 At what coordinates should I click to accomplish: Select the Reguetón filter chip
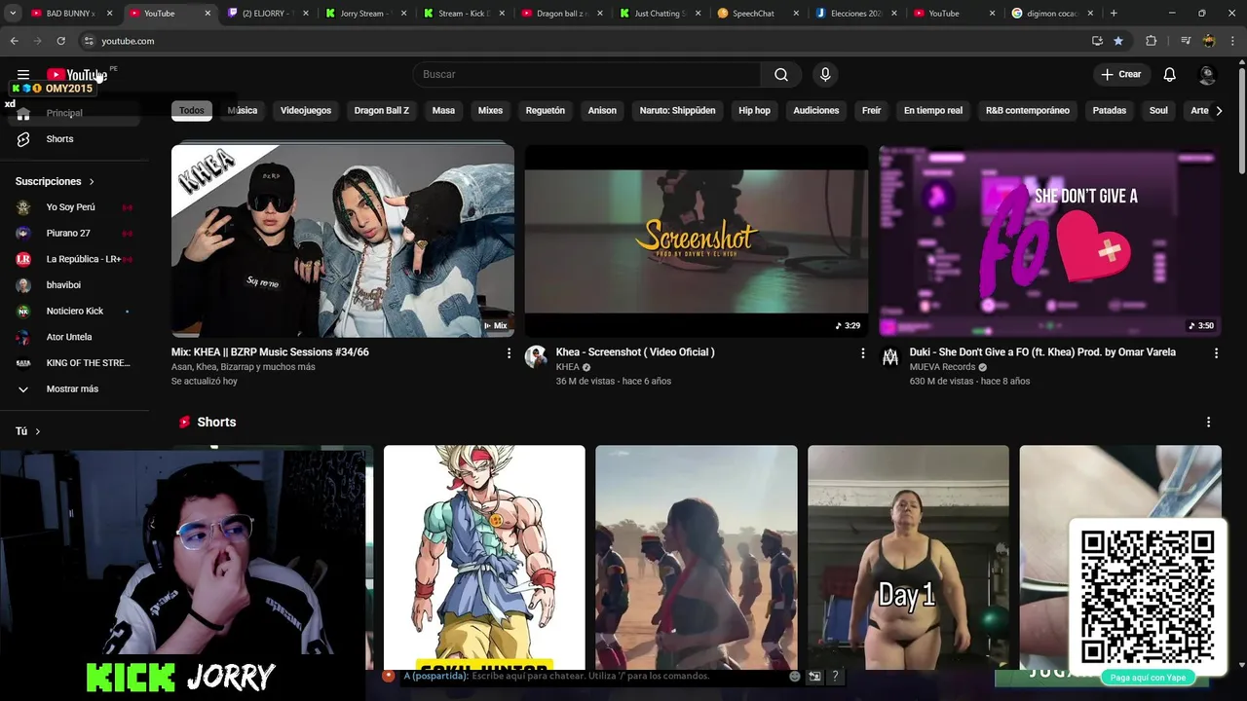click(x=546, y=111)
